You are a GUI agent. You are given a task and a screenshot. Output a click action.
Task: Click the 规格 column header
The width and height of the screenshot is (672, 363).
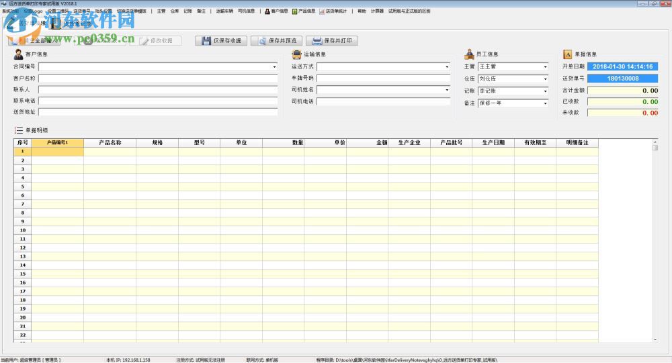pos(157,142)
